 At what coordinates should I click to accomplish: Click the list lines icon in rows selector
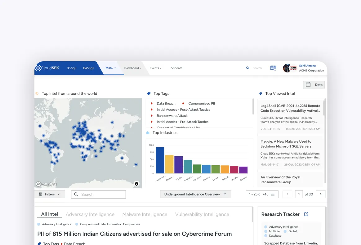(x=273, y=194)
